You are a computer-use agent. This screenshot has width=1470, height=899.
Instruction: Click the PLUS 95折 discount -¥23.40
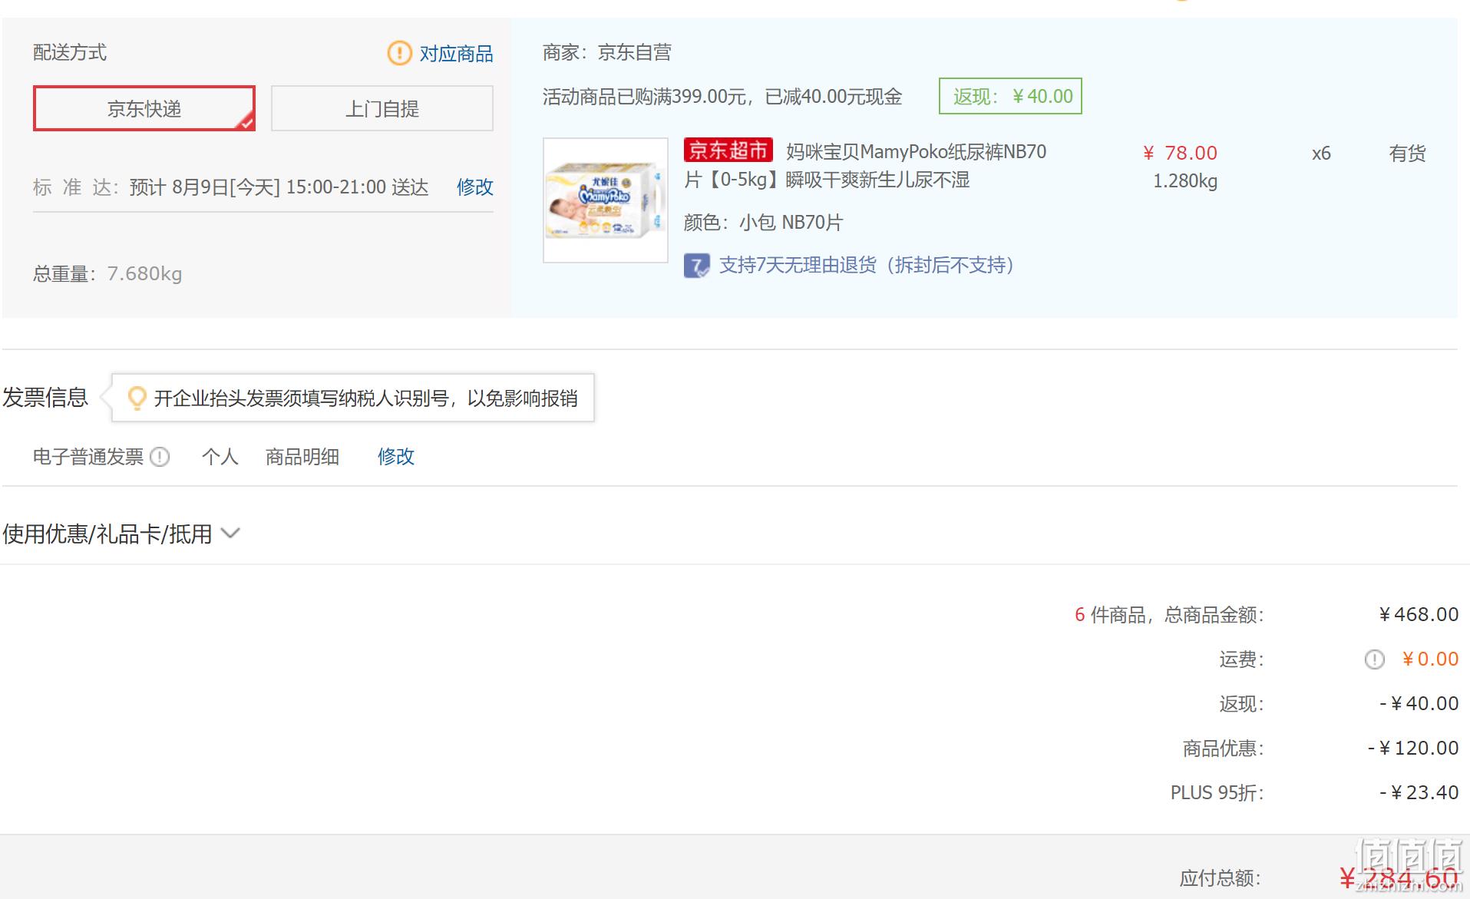click(x=1419, y=793)
